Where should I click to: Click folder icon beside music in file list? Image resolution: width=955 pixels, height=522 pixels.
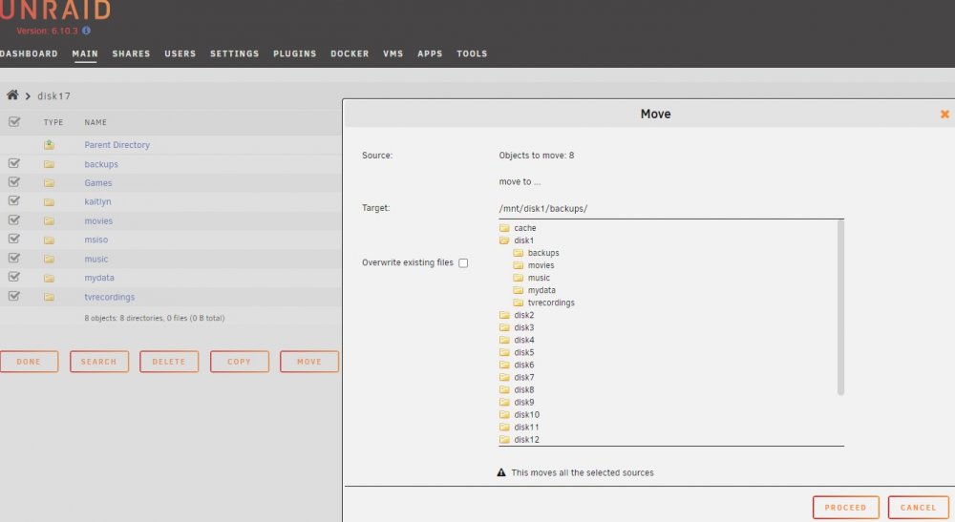[49, 260]
